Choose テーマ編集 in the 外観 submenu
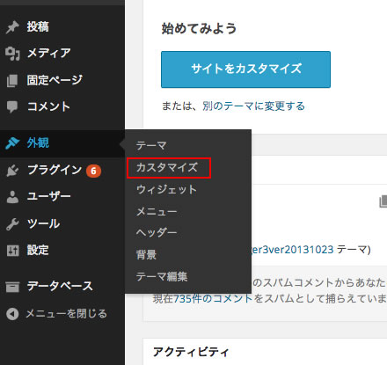The image size is (387, 365). tap(162, 276)
